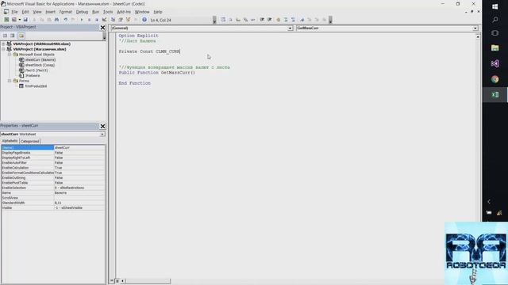Toggle Folders in Project panel
Image resolution: width=508 pixels, height=285 pixels.
click(21, 36)
